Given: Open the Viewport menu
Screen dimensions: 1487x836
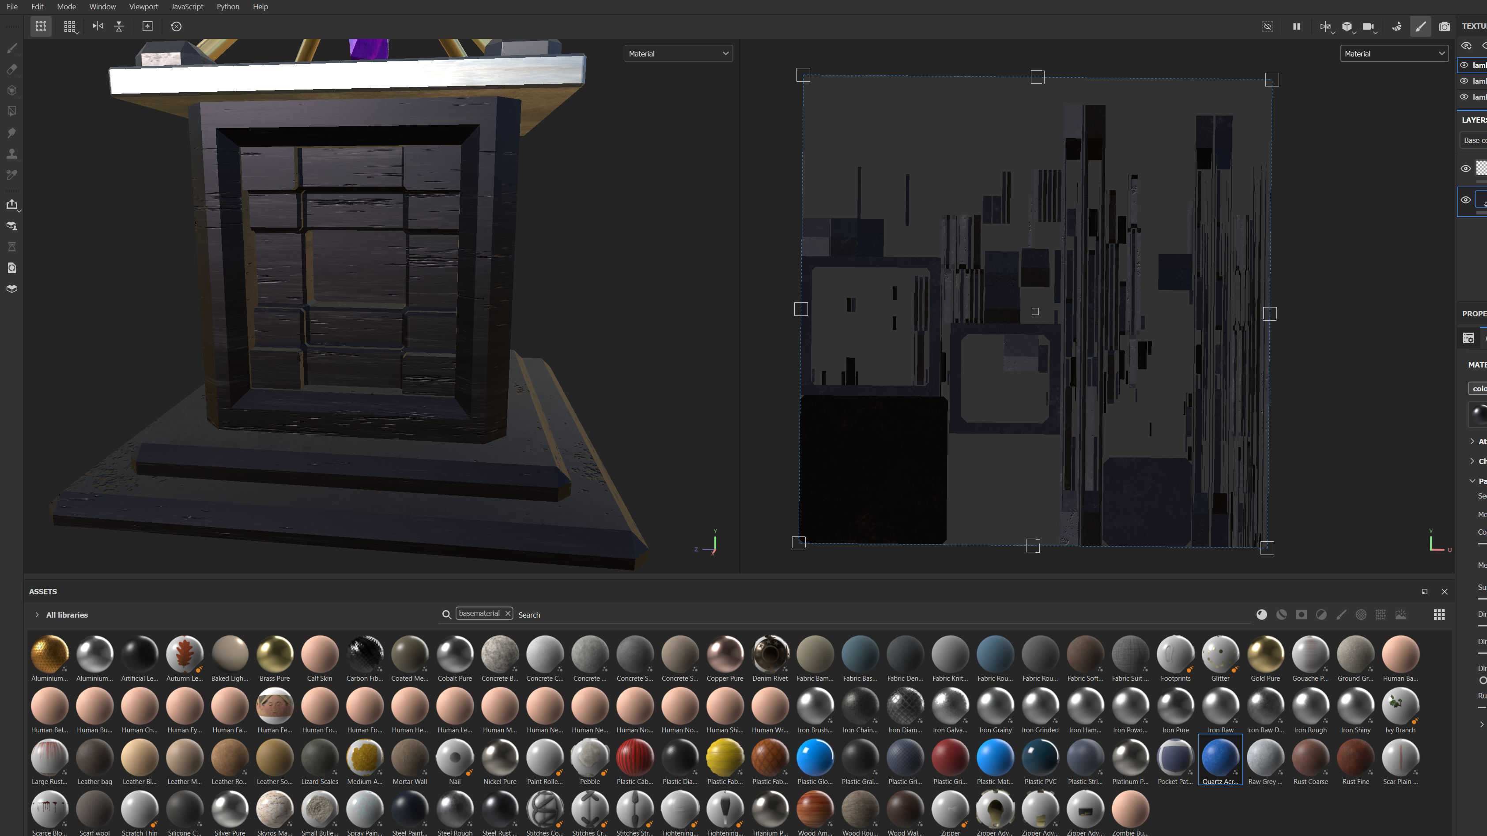Looking at the screenshot, I should (143, 6).
